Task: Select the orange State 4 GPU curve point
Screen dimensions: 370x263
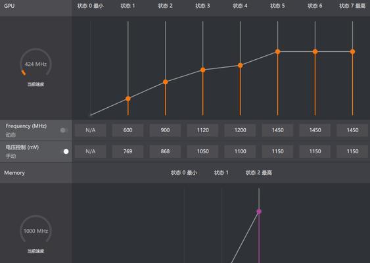Action: click(x=241, y=65)
